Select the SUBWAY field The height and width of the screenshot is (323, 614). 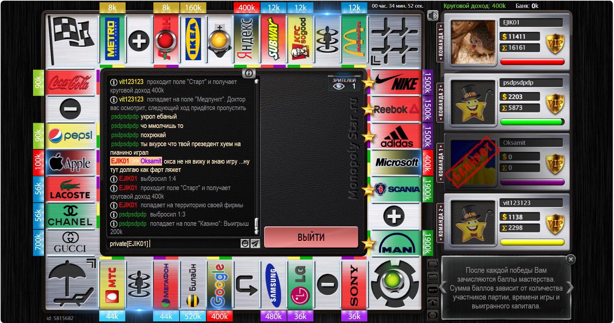tap(273, 39)
